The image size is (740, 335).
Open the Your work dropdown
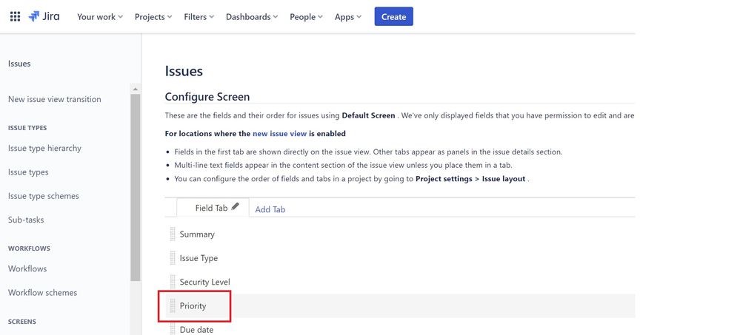100,16
